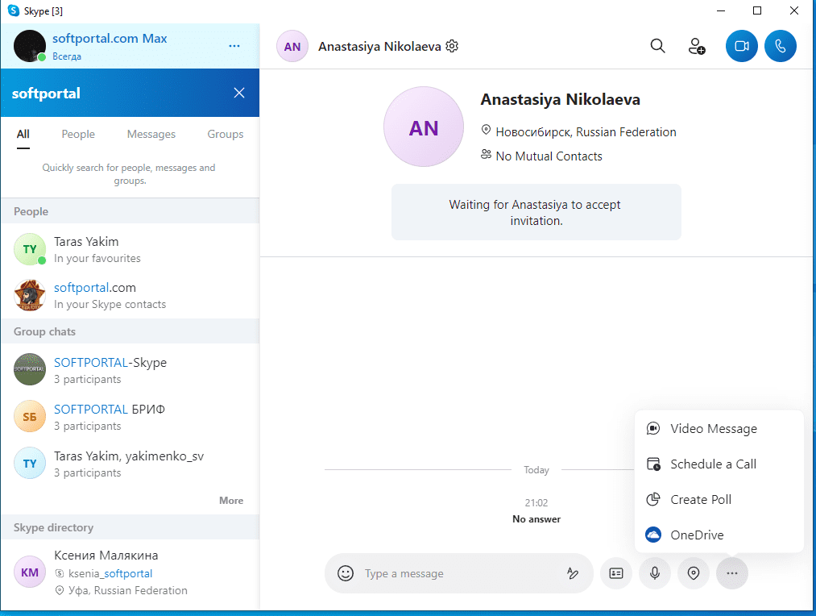Click the find in conversation magnifier icon
The width and height of the screenshot is (816, 616).
point(658,46)
